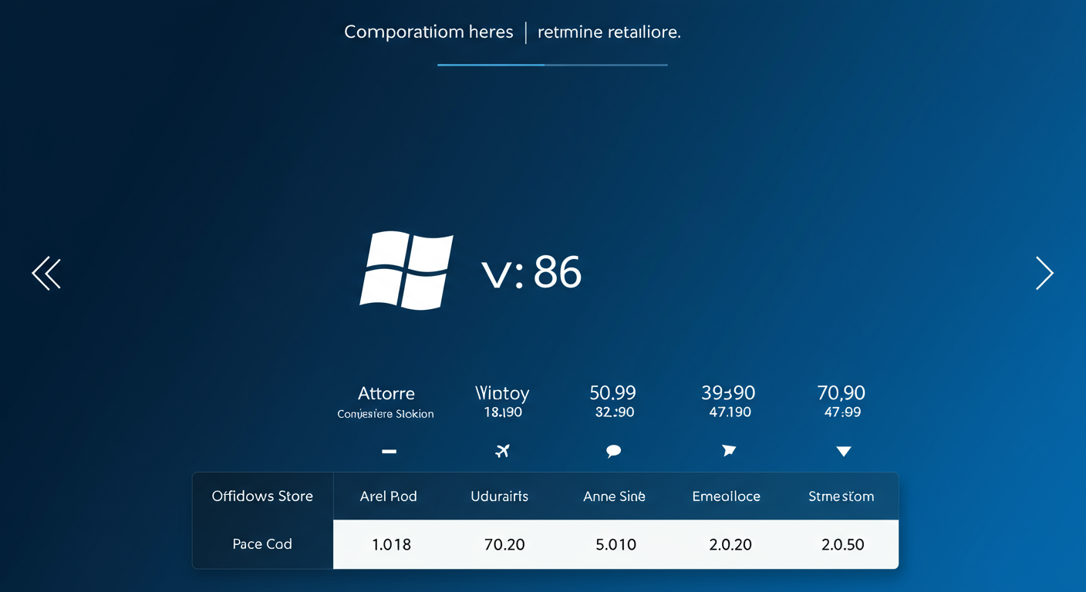1086x592 pixels.
Task: Click the next chevron arrow
Action: coord(1044,273)
